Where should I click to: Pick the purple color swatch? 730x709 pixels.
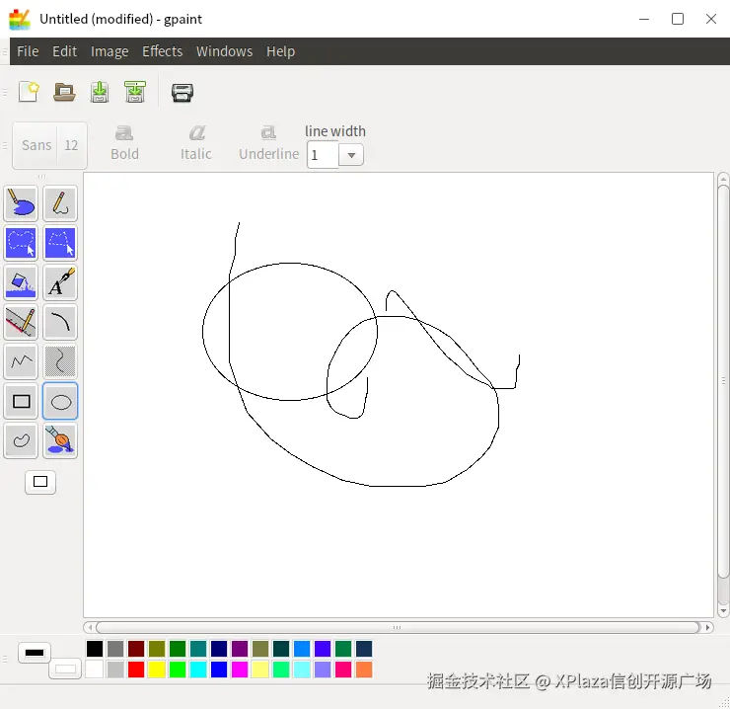coord(240,649)
